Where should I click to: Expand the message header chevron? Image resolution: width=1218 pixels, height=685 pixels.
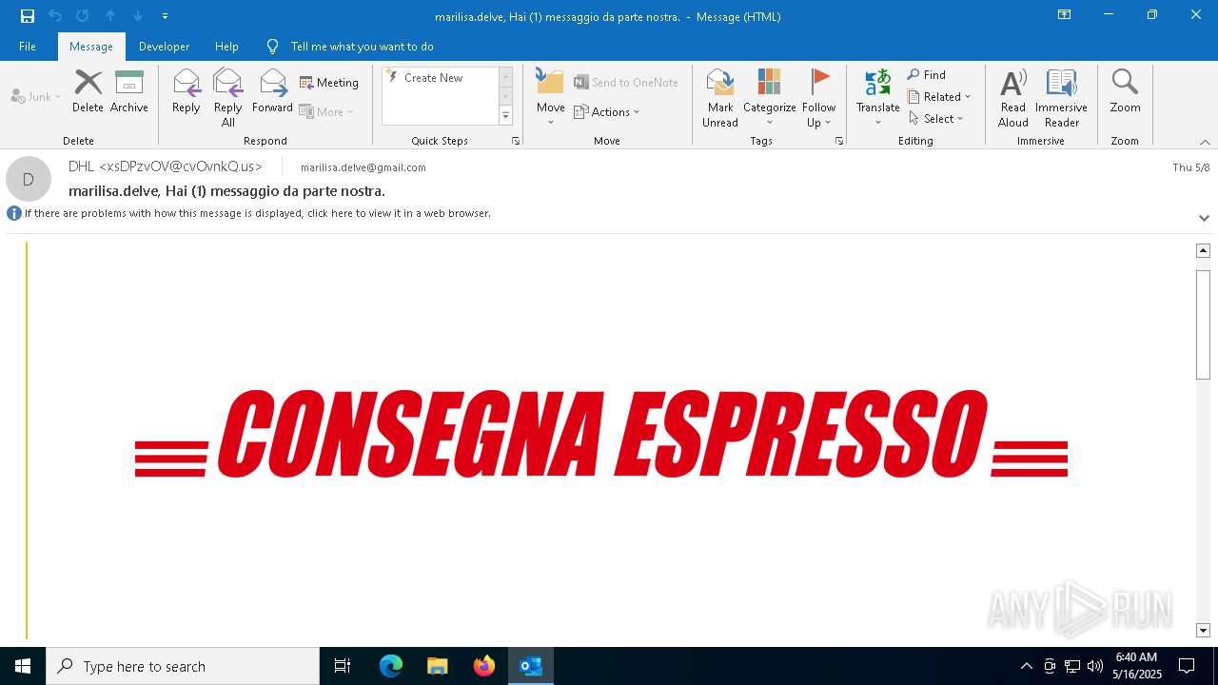[x=1204, y=218]
